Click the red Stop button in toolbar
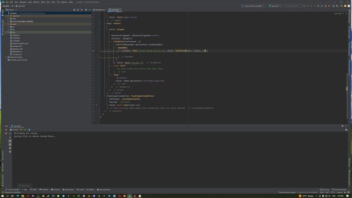This screenshot has height=198, width=352. point(329,6)
